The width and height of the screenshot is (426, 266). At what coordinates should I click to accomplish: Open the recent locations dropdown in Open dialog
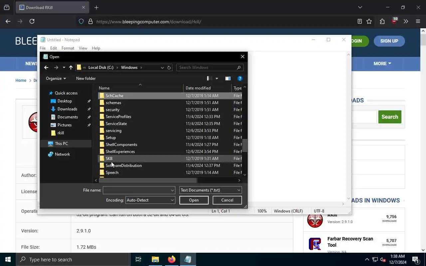pos(64,67)
